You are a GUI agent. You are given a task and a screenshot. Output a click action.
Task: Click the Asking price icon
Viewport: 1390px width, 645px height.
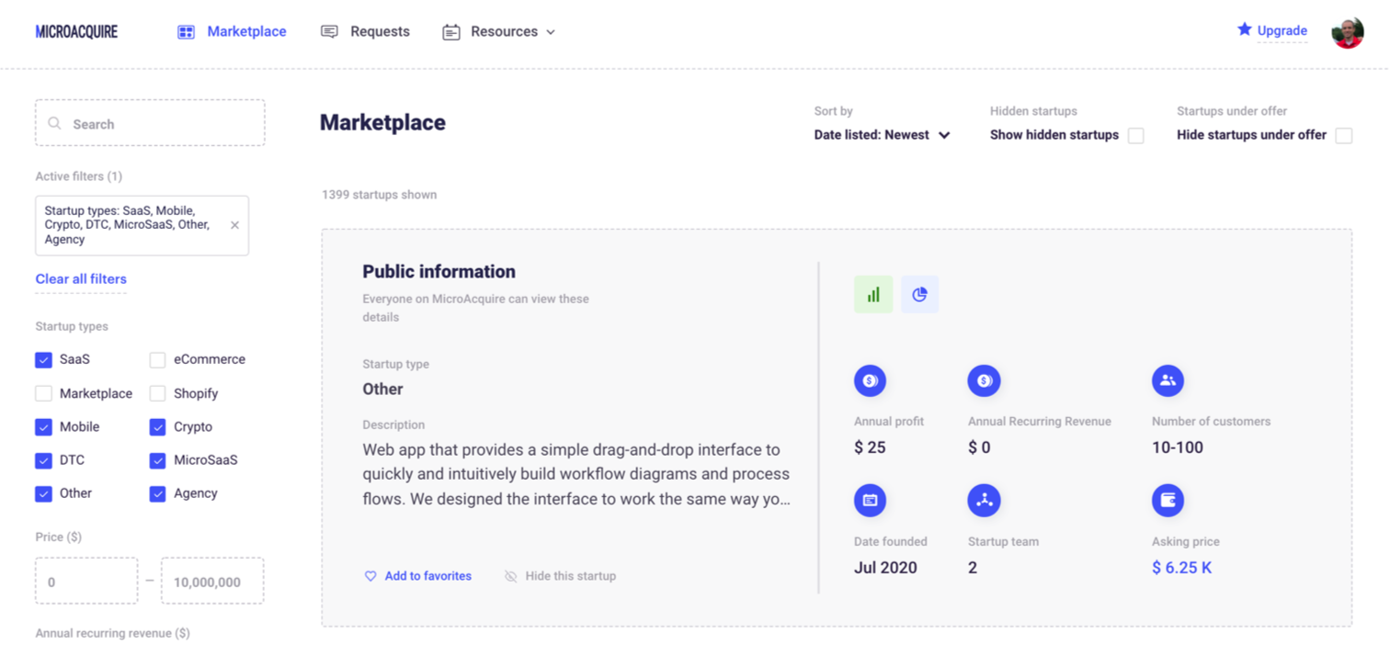(x=1168, y=500)
